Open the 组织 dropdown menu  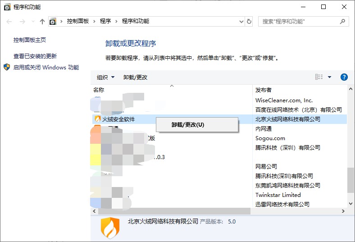(105, 78)
